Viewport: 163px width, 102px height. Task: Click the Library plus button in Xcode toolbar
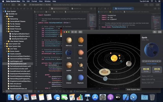tap(146, 5)
